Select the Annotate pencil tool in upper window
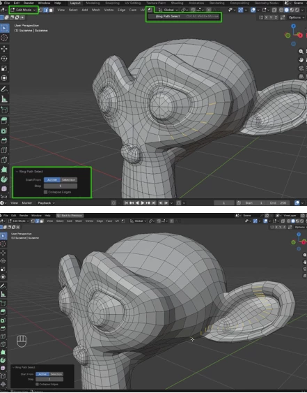Viewport: 307px width, 393px height. coord(4,89)
